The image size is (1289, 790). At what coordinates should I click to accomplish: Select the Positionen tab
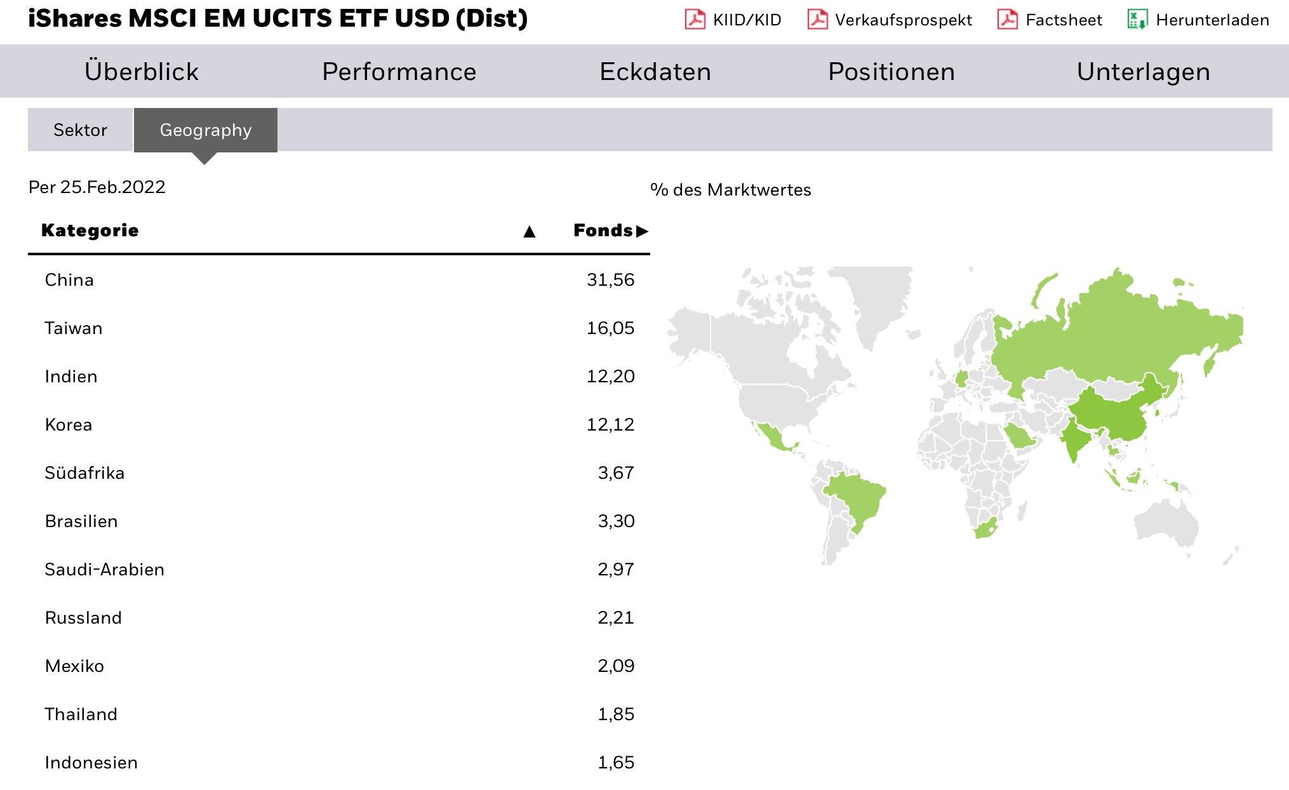coord(891,72)
